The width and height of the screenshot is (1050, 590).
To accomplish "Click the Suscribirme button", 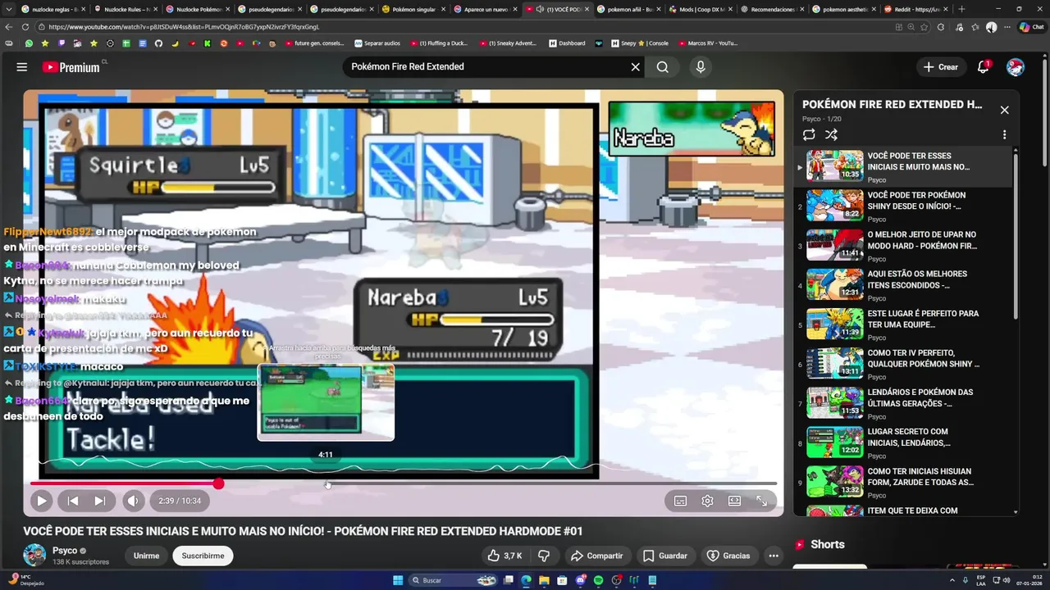I will [203, 556].
